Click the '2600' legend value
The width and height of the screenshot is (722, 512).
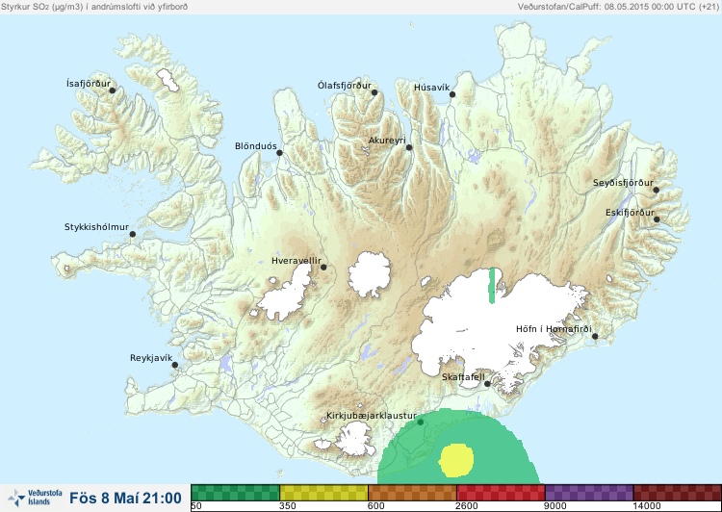click(467, 506)
